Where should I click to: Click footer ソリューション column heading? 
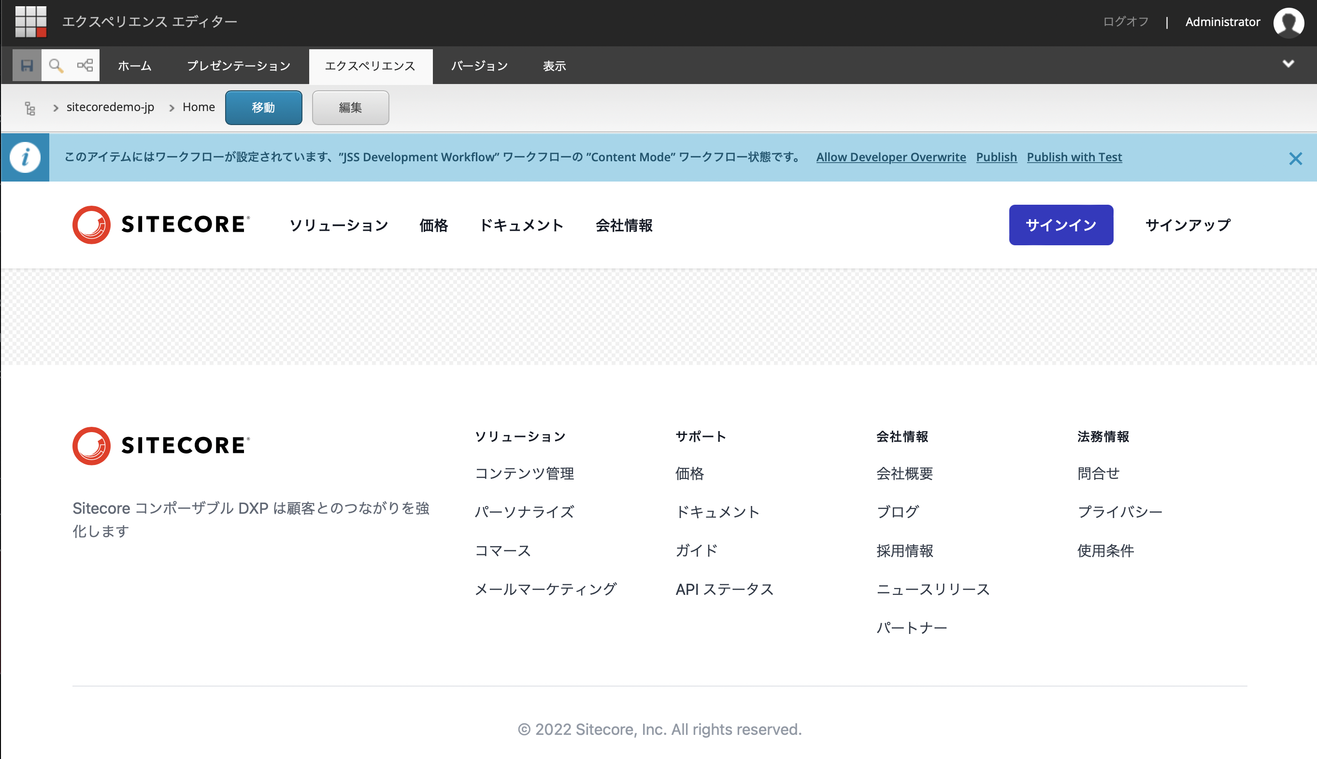click(520, 436)
